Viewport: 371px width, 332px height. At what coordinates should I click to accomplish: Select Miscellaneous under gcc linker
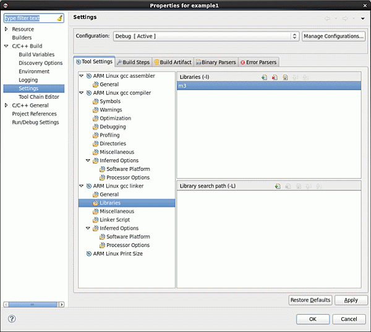pos(117,211)
